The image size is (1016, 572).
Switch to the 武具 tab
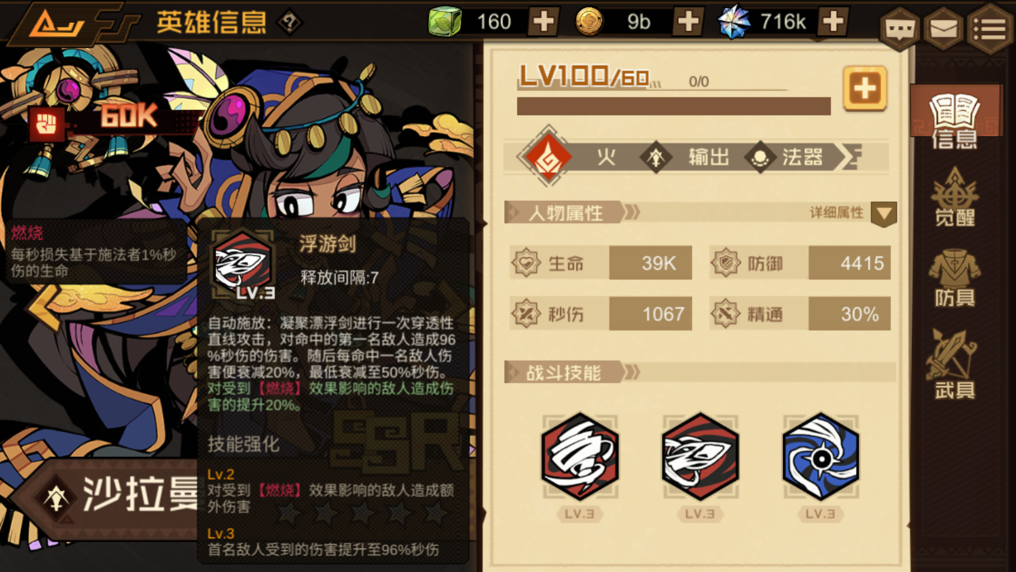click(954, 364)
